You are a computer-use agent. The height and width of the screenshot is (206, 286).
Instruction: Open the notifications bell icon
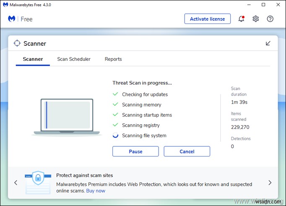pyautogui.click(x=241, y=19)
